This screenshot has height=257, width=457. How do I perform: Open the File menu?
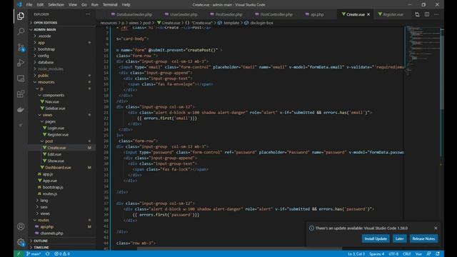tap(29, 5)
